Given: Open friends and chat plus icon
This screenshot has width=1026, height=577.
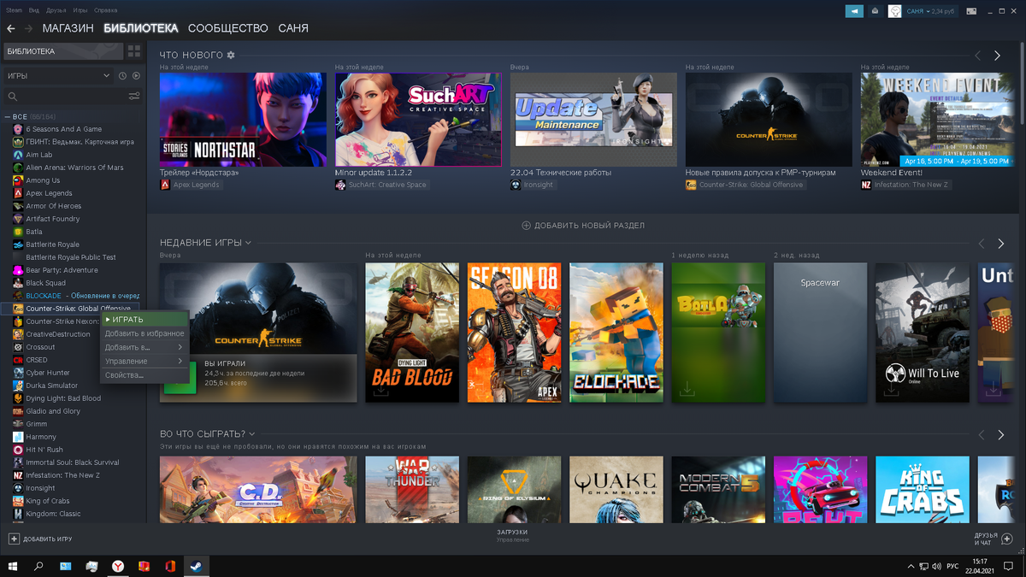Looking at the screenshot, I should pyautogui.click(x=1006, y=539).
